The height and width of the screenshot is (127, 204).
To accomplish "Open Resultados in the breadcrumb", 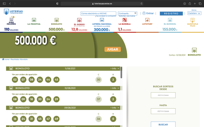I will (x=15, y=59).
